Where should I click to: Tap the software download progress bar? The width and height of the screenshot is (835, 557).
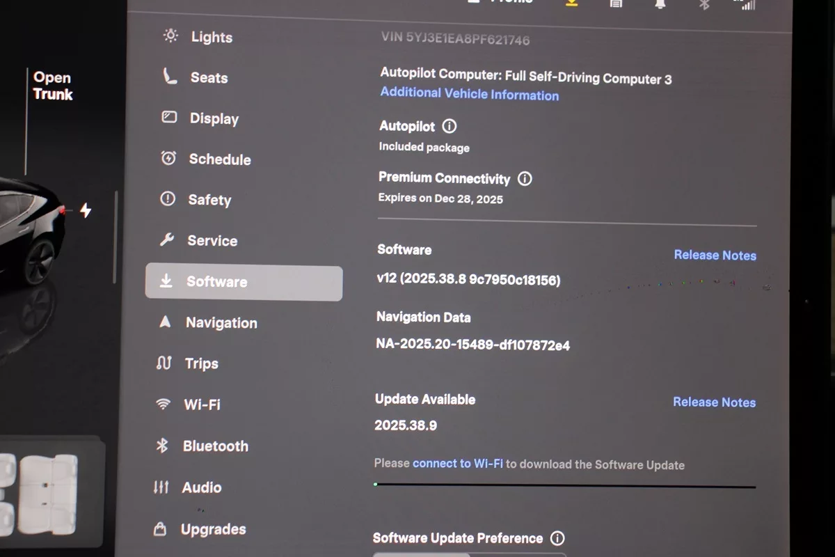point(564,485)
